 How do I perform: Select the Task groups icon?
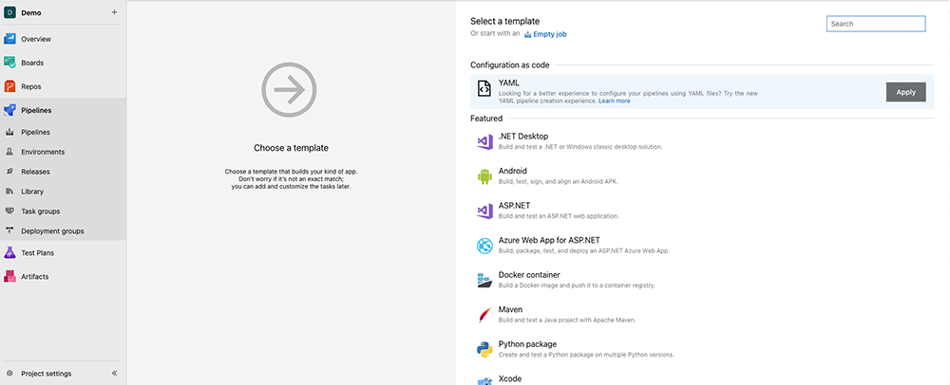click(9, 211)
